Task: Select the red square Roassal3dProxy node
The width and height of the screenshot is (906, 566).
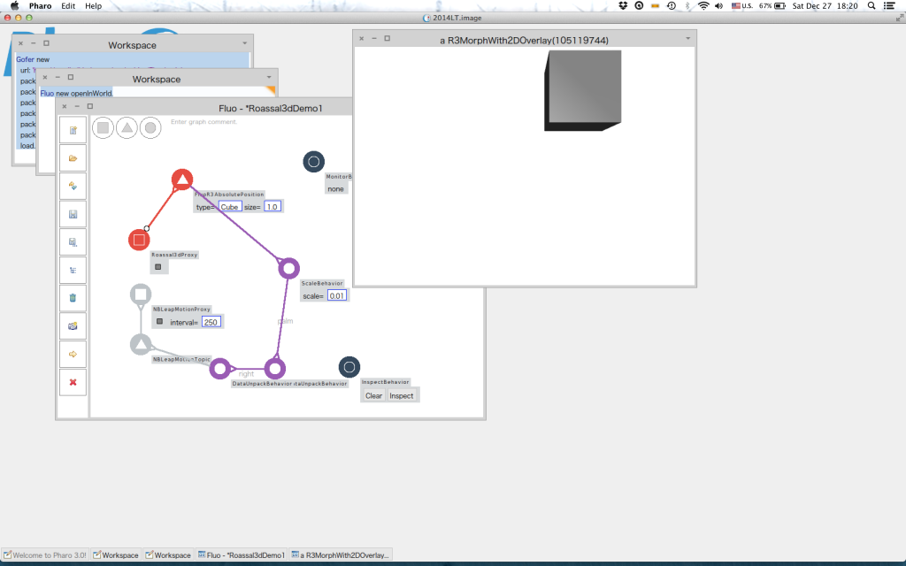Action: point(139,240)
